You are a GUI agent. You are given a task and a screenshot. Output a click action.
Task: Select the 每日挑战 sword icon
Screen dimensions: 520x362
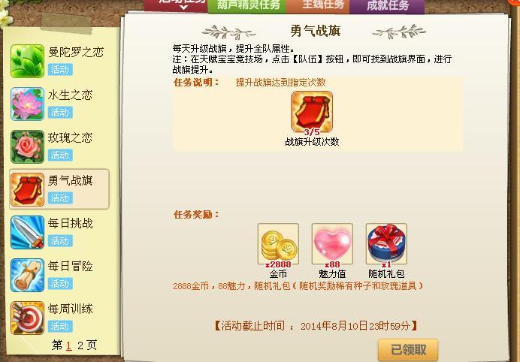click(27, 232)
